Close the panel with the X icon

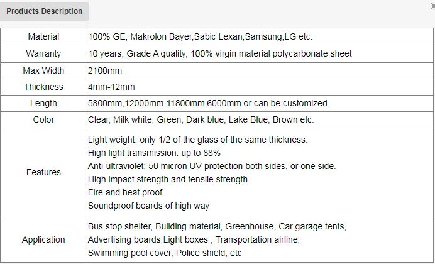point(432,6)
